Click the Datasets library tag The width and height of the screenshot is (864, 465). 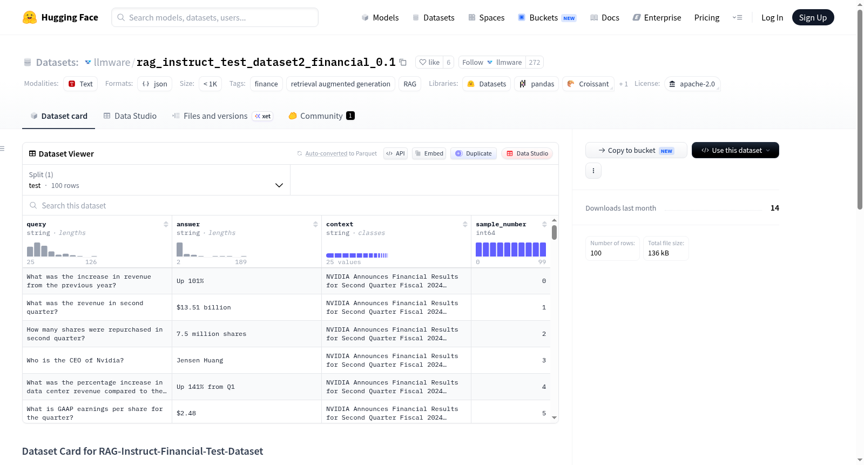pos(487,84)
